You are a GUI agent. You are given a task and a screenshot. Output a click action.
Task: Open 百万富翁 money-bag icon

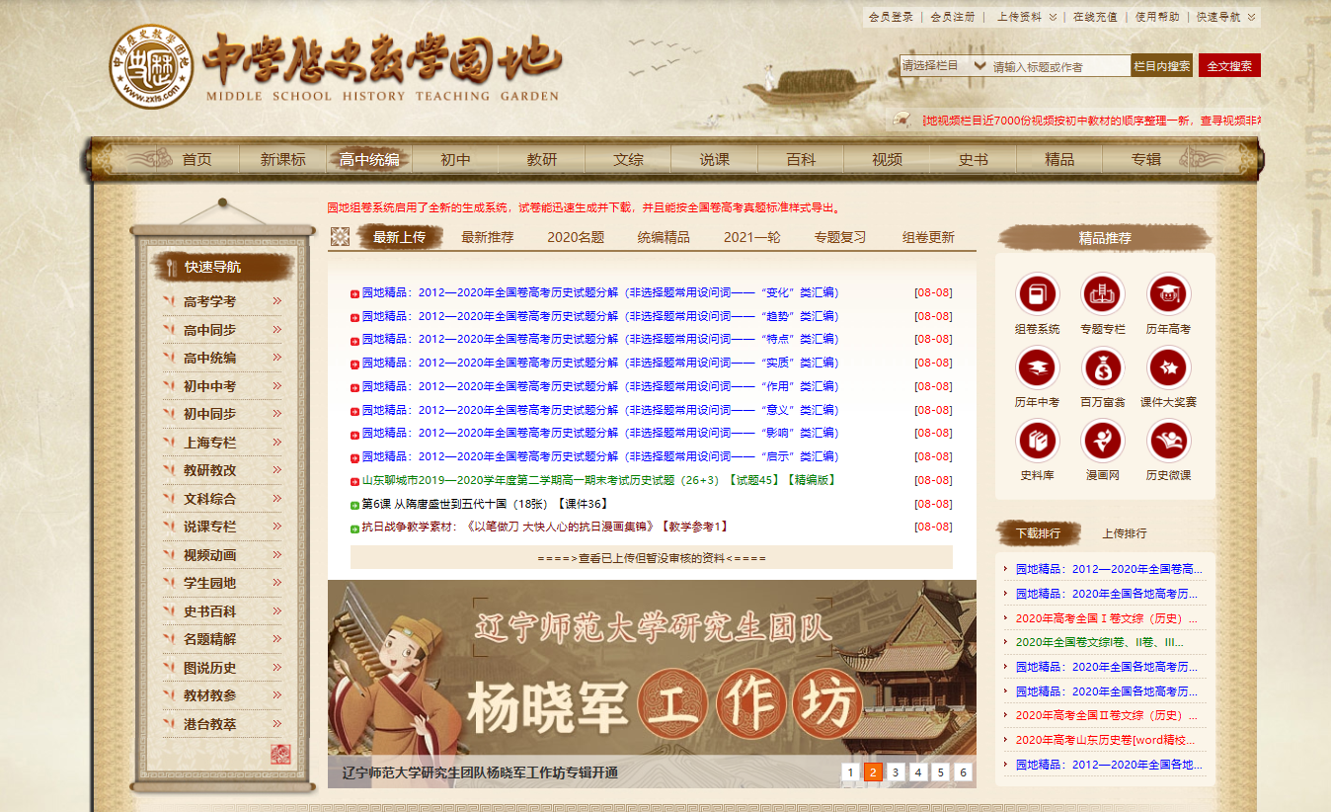point(1102,368)
